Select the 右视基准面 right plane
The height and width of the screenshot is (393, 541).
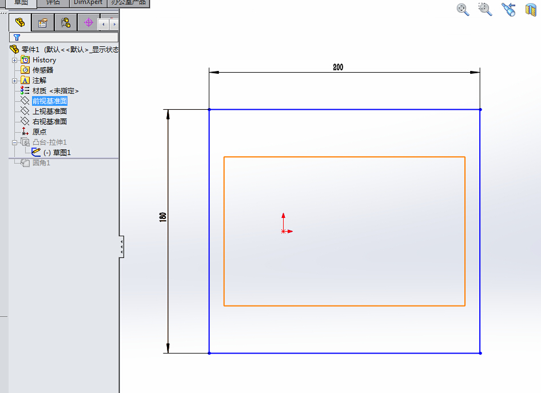[x=50, y=122]
